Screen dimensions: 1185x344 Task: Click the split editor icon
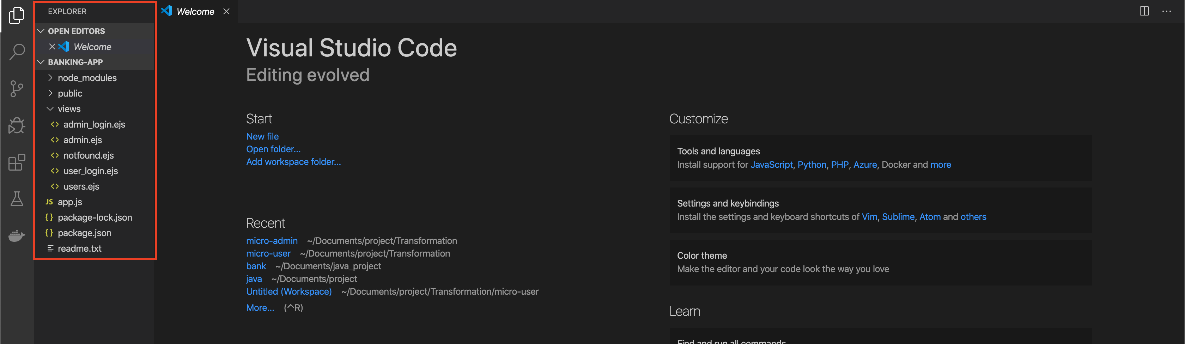(1144, 12)
